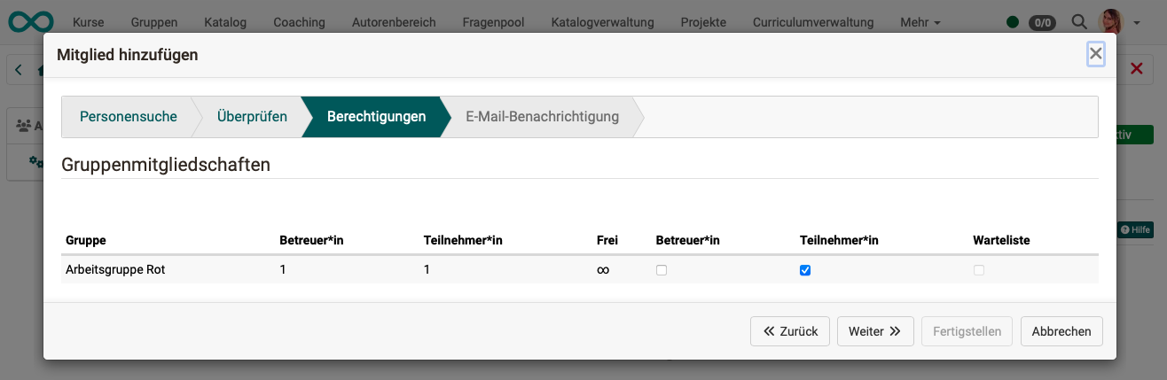Enable Betreuer*in checkbox for Arbeitsgruppe Rot
1167x380 pixels.
(662, 270)
